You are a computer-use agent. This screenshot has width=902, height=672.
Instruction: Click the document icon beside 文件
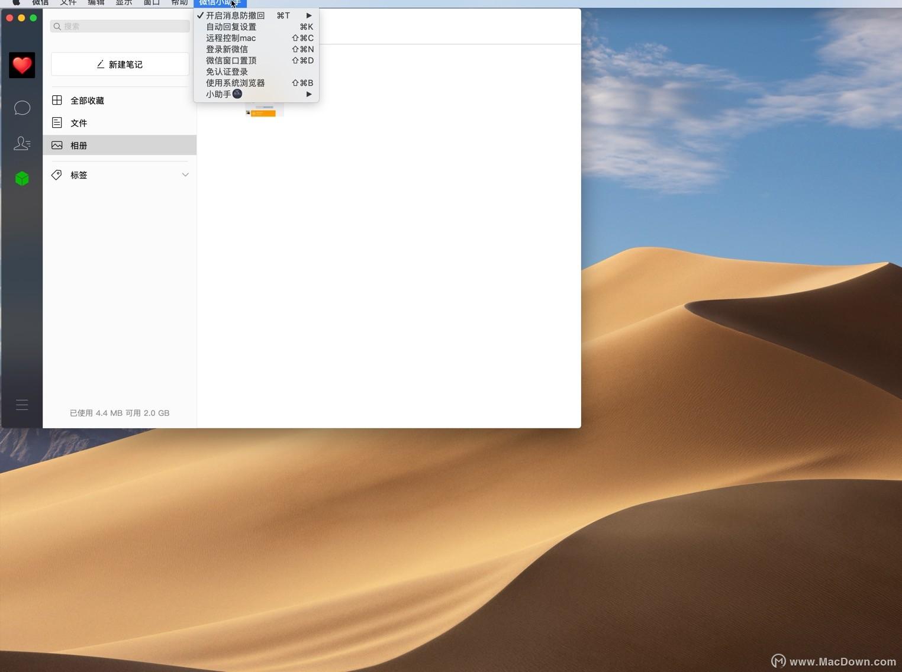57,122
